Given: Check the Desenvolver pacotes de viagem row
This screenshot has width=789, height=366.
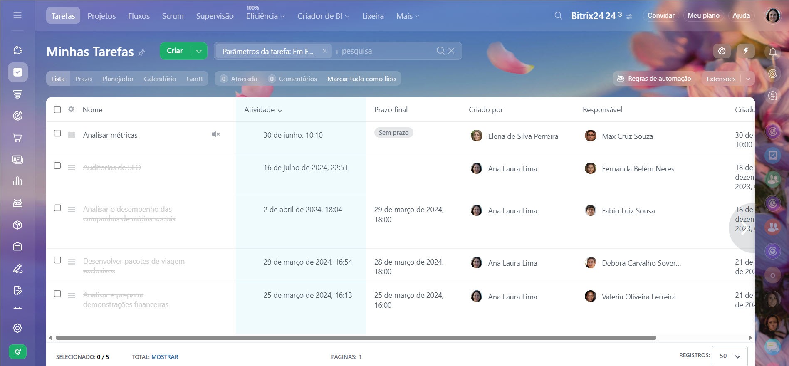Looking at the screenshot, I should (57, 260).
